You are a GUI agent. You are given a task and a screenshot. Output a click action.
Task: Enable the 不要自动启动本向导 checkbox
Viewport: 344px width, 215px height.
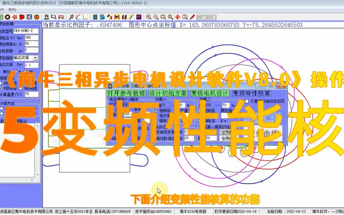pyautogui.click(x=246, y=101)
